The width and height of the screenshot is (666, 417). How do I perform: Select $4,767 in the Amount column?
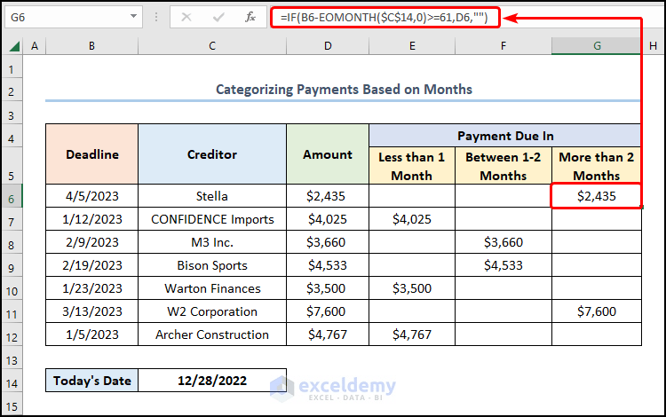click(328, 334)
